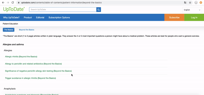The image size is (204, 95).
Task: Click the Search UpToDate input field
Action: coord(63,10)
